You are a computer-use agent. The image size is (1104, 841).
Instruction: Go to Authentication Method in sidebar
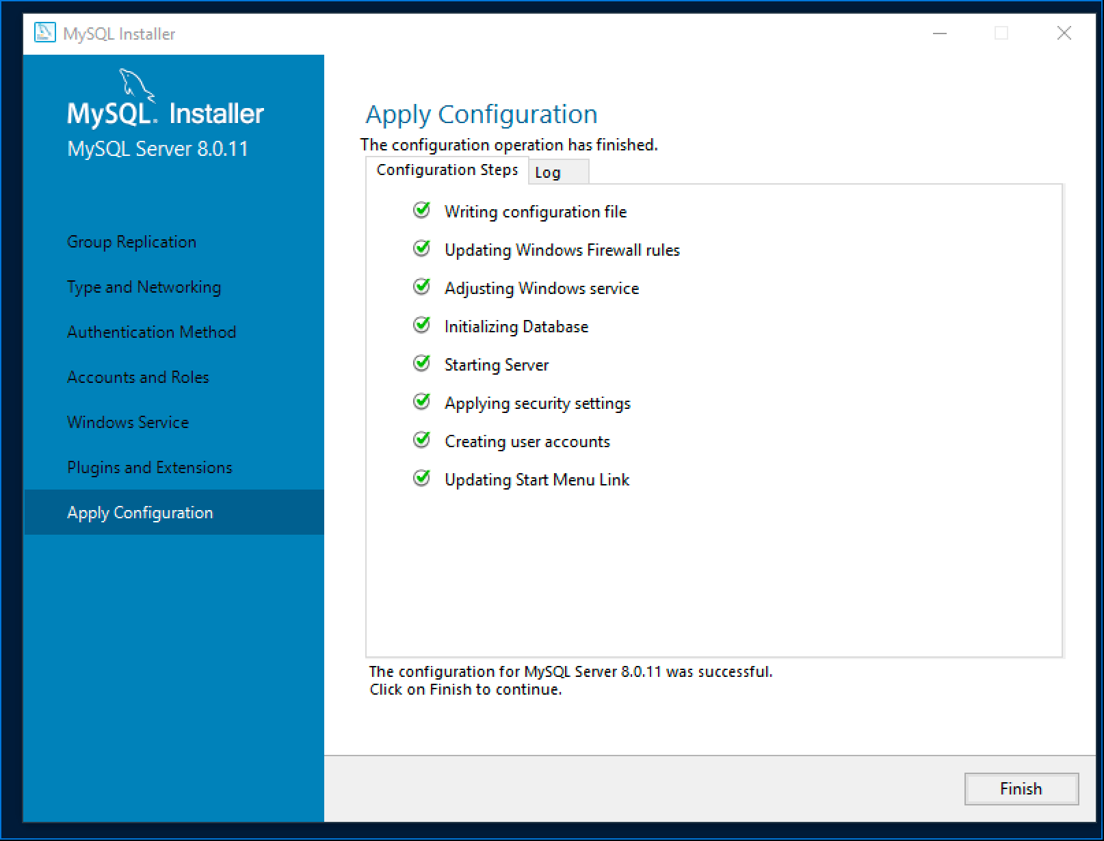pos(151,332)
